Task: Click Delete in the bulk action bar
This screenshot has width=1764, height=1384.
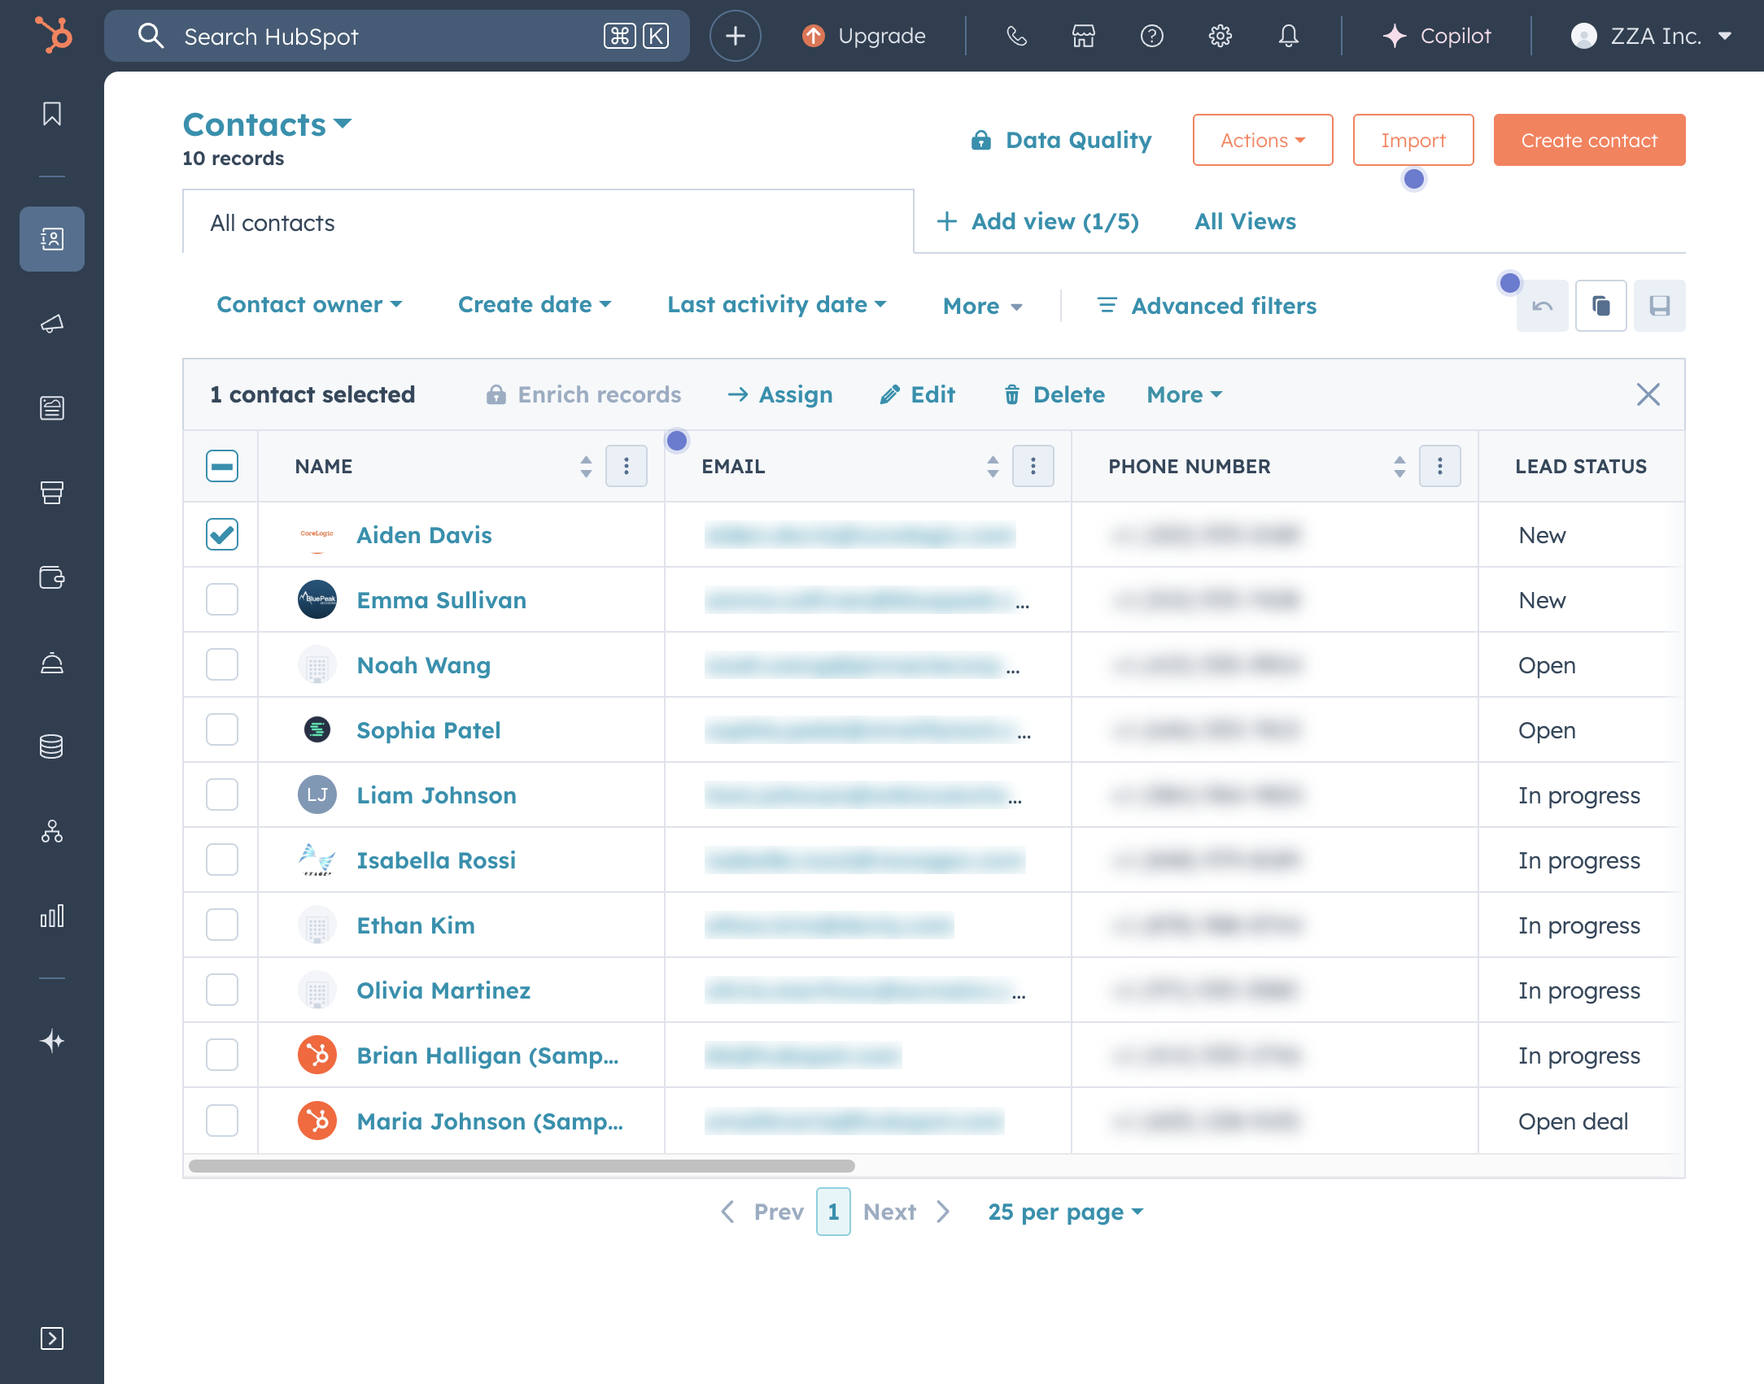Action: point(1054,394)
